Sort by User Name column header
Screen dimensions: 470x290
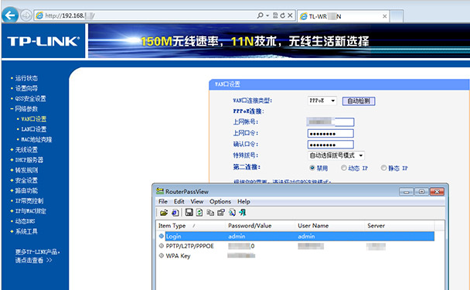pyautogui.click(x=330, y=226)
